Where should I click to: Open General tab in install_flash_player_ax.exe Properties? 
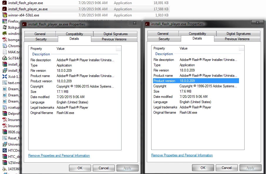[40, 34]
